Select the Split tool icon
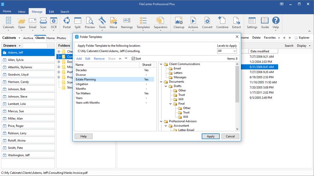Image resolution: width=314 pixels, height=176 pixels. tap(77, 22)
